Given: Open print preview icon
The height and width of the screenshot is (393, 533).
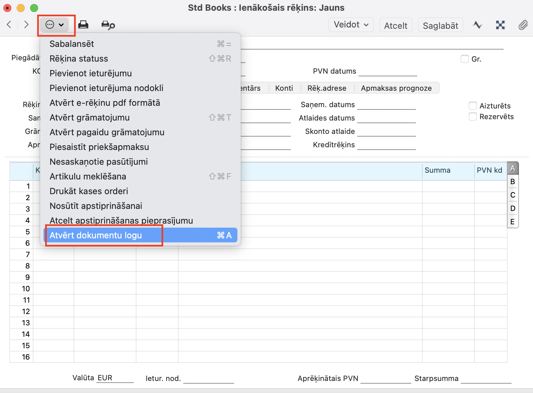Looking at the screenshot, I should (x=108, y=25).
